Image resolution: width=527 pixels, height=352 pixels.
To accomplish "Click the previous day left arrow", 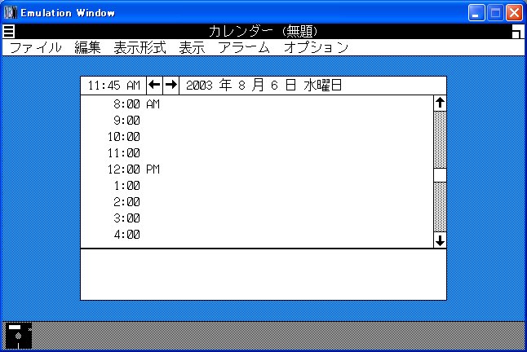I will 155,86.
